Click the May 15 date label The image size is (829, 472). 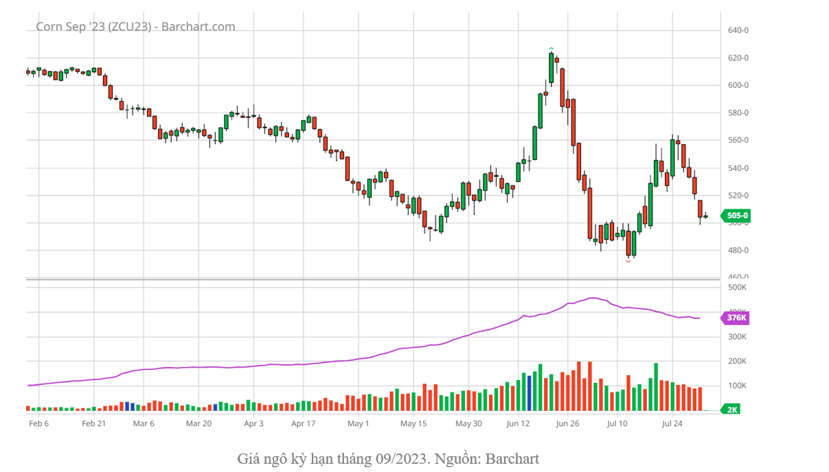tap(413, 423)
